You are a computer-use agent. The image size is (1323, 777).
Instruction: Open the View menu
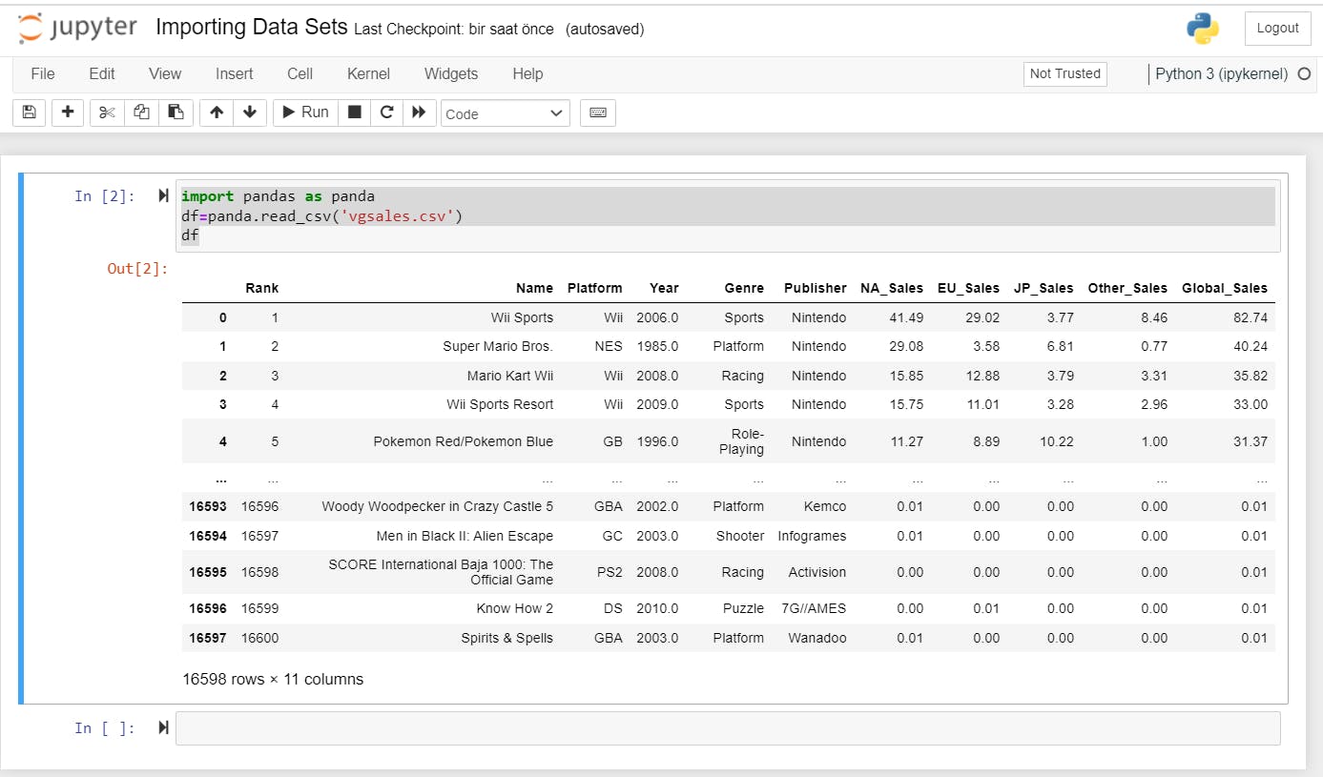[x=165, y=74]
